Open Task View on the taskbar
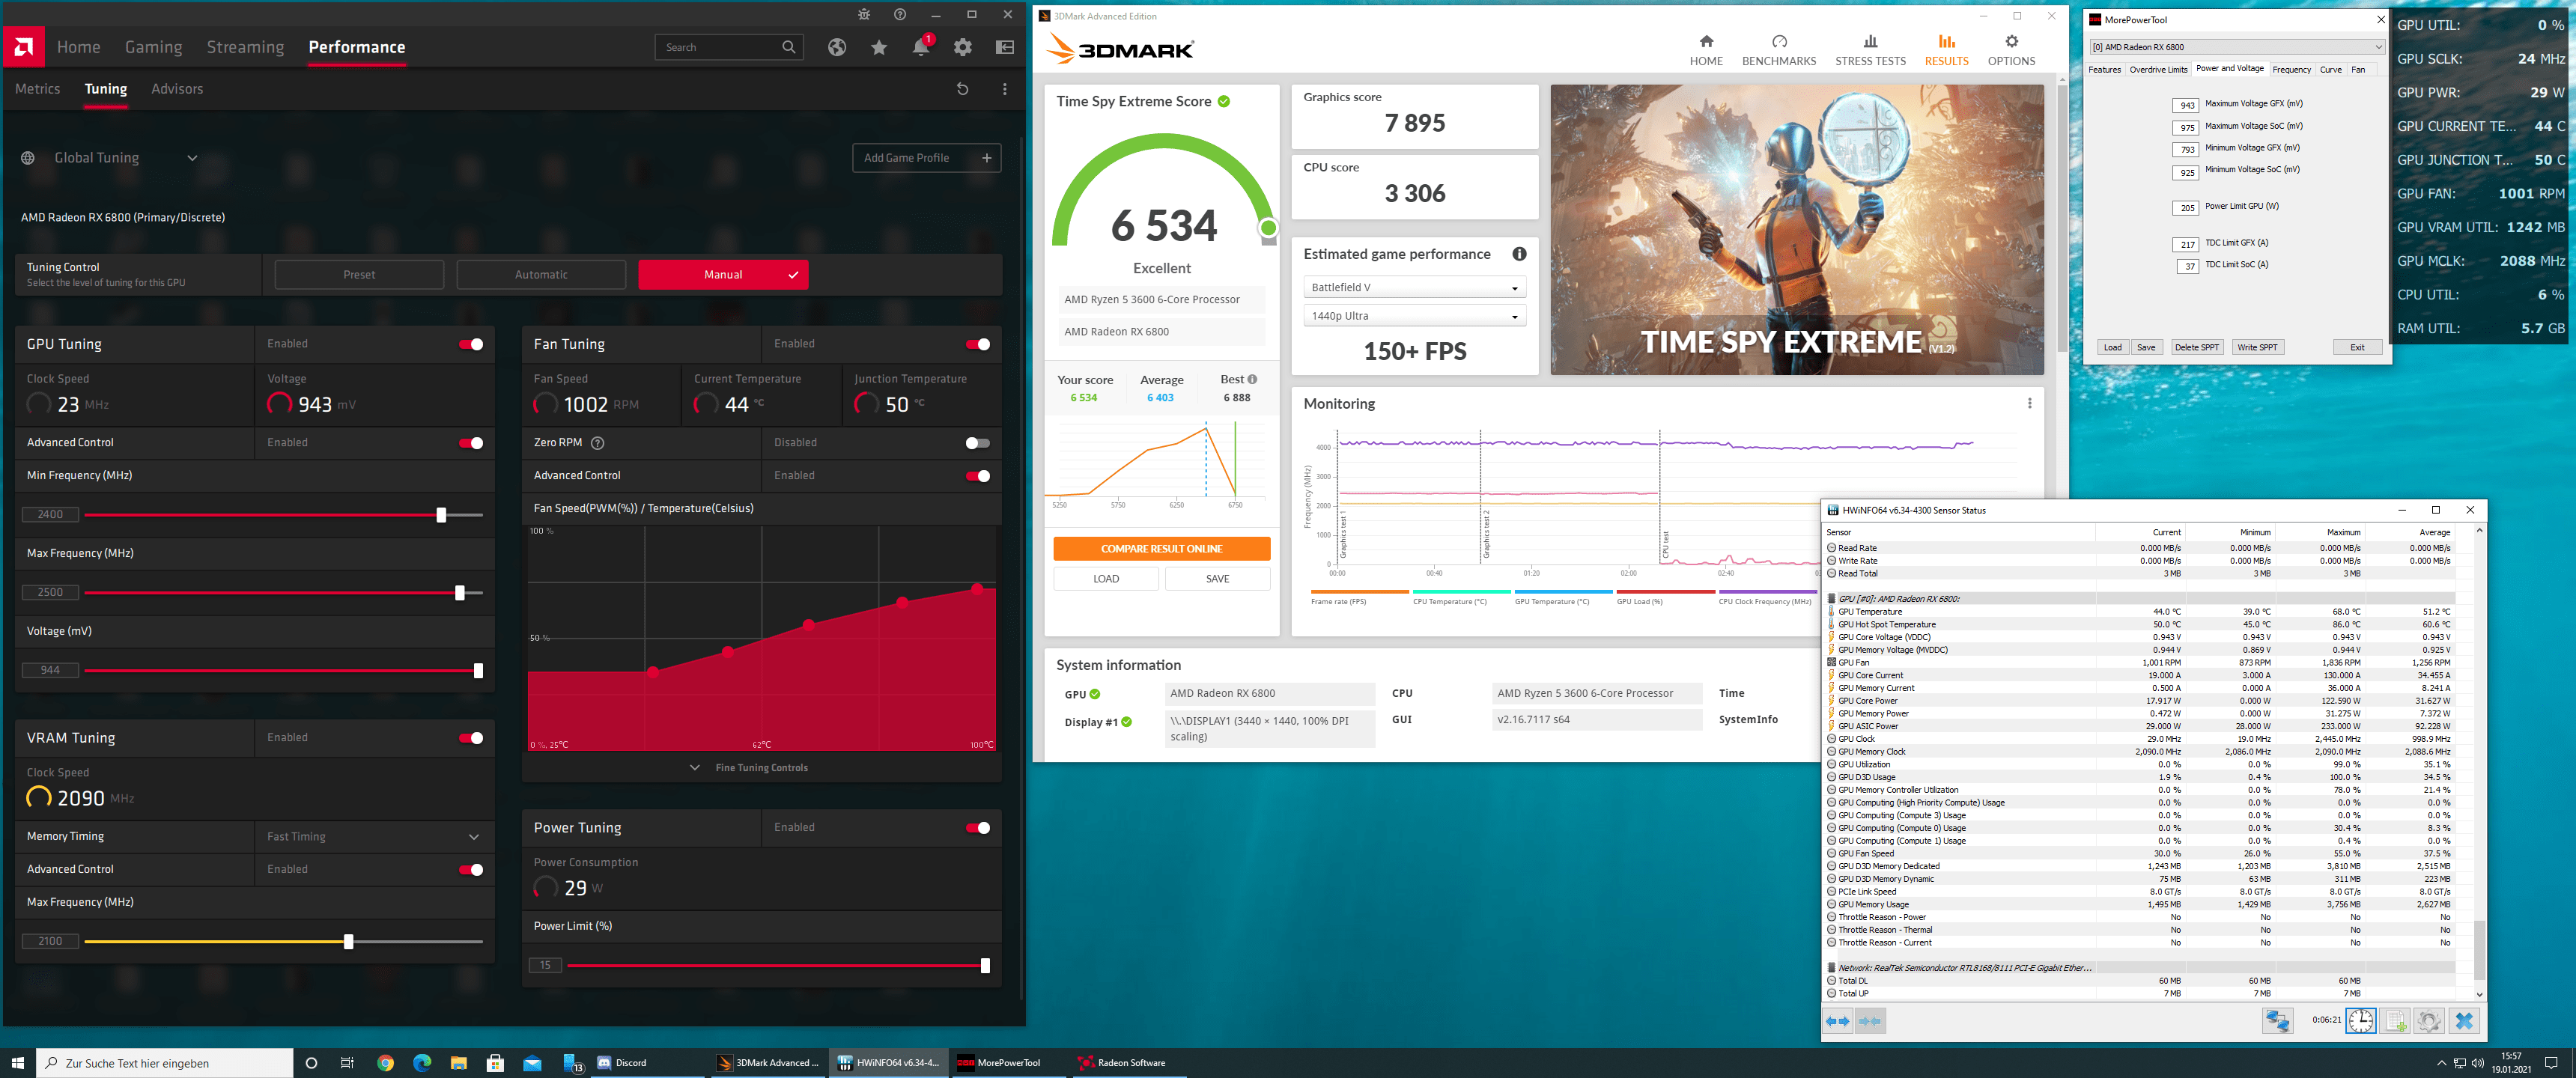The height and width of the screenshot is (1078, 2576). [348, 1063]
